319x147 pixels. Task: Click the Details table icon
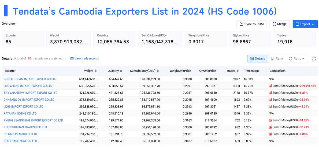252,58
